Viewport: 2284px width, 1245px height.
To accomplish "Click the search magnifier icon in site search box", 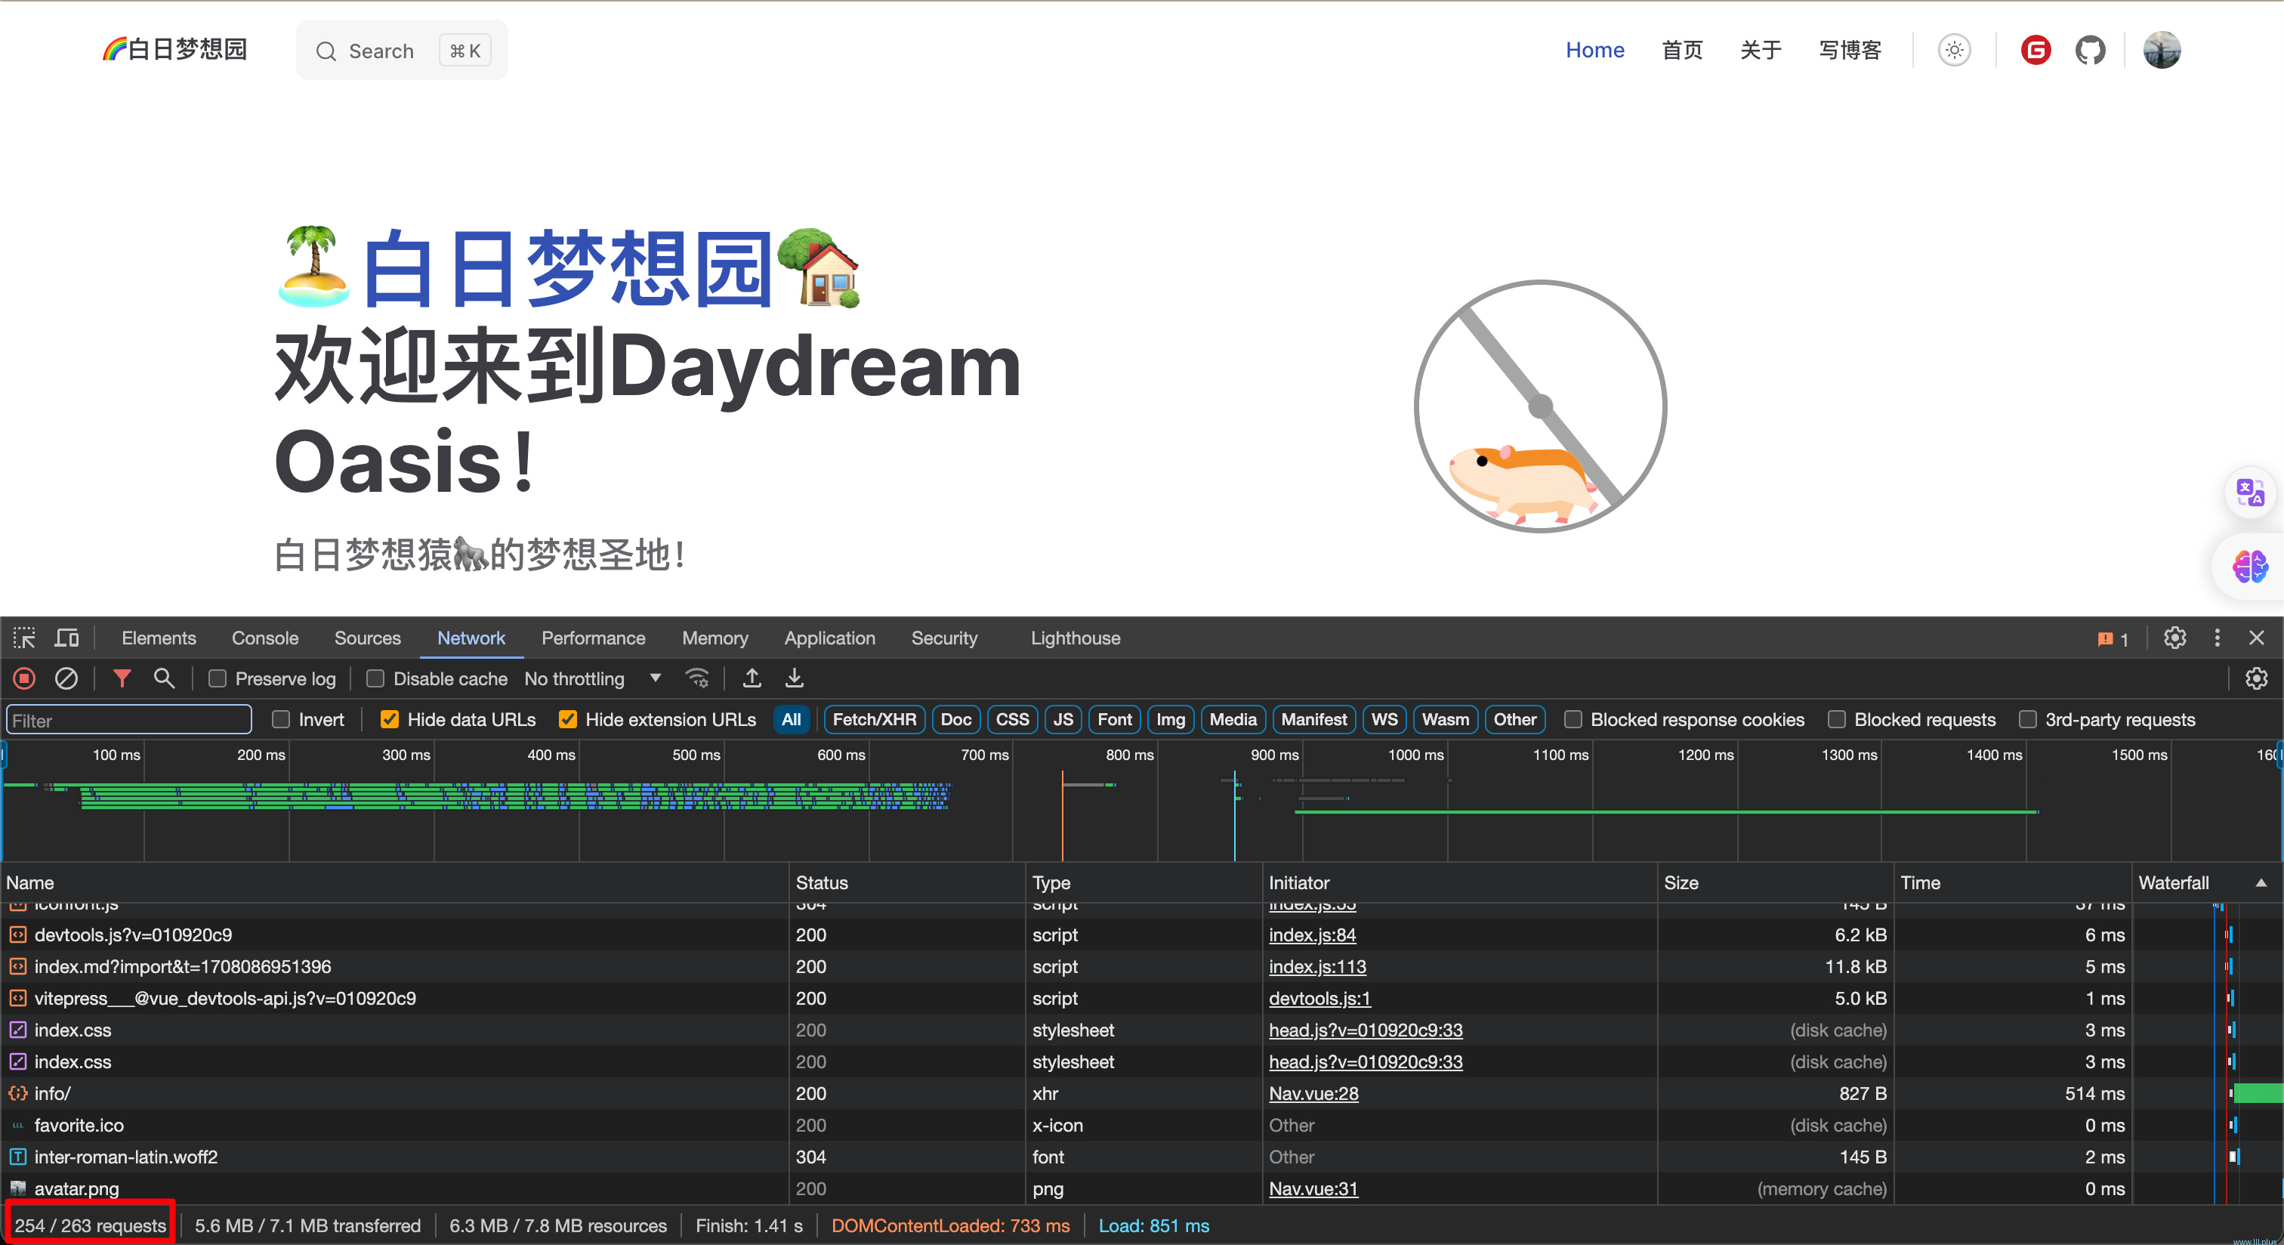I will coord(326,51).
